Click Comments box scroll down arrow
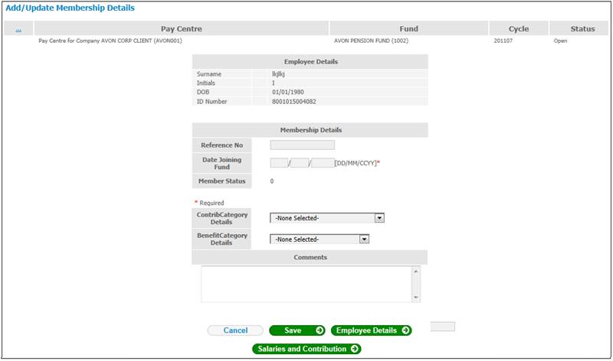Image resolution: width=613 pixels, height=361 pixels. [416, 298]
